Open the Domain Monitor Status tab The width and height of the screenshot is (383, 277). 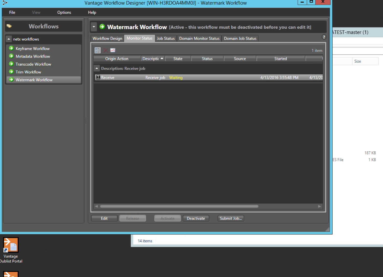[x=199, y=38]
